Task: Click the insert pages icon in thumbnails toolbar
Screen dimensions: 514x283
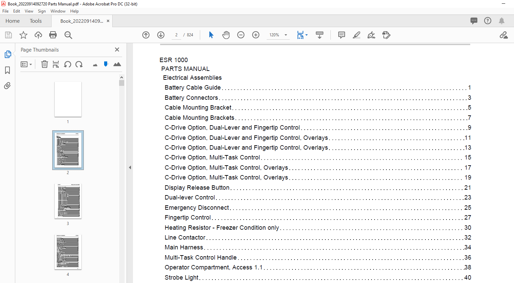Action: (56, 64)
